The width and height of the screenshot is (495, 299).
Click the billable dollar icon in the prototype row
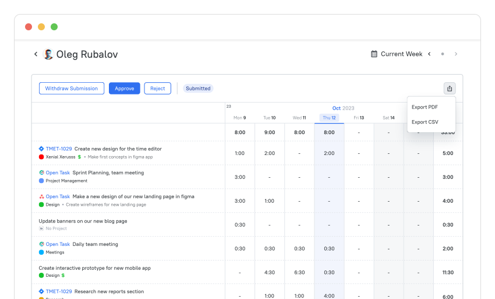(x=63, y=275)
